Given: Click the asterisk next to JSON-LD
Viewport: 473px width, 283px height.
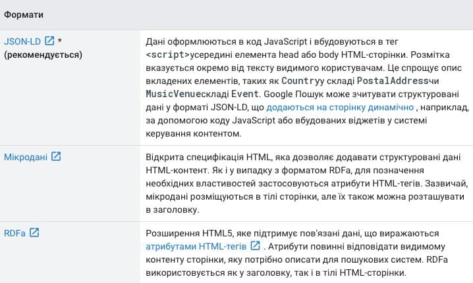Looking at the screenshot, I should [x=60, y=40].
